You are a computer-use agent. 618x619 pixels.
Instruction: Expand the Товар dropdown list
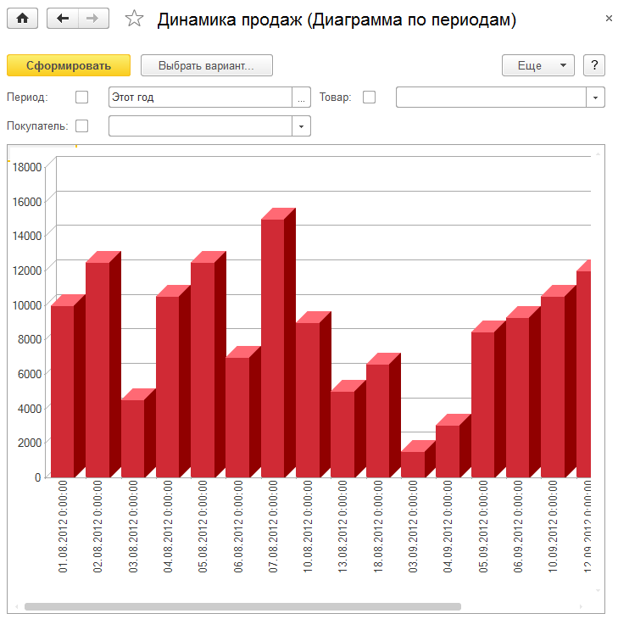point(595,98)
